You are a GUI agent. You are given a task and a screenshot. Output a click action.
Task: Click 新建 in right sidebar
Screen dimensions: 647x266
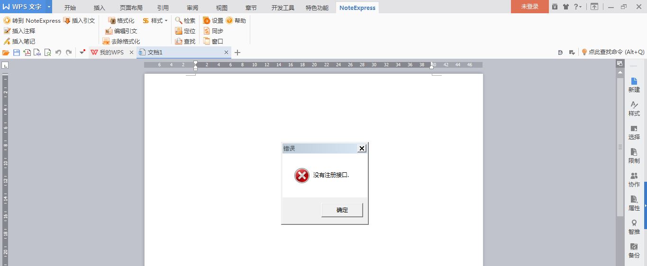[634, 85]
